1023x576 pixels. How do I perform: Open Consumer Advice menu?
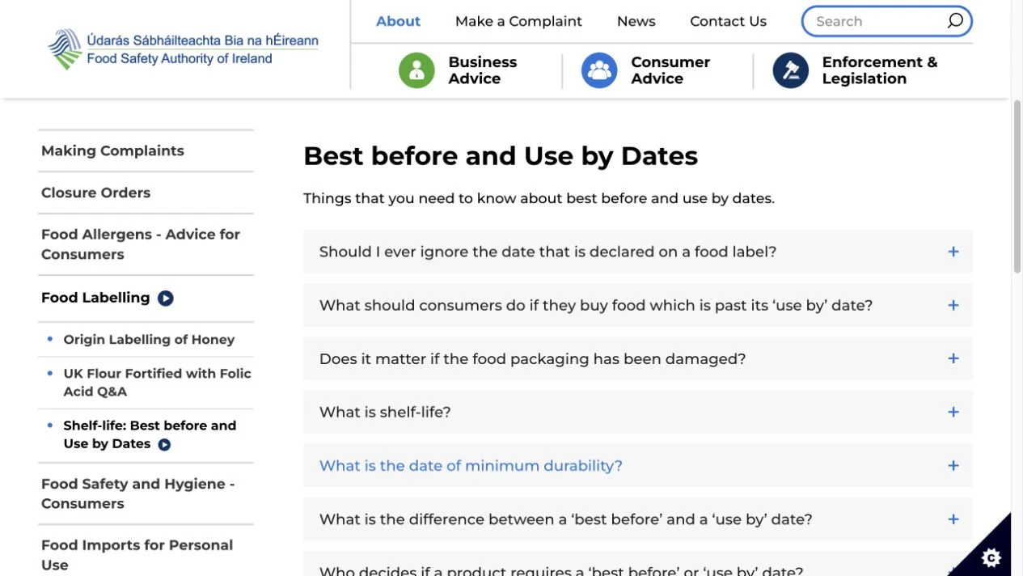point(670,70)
